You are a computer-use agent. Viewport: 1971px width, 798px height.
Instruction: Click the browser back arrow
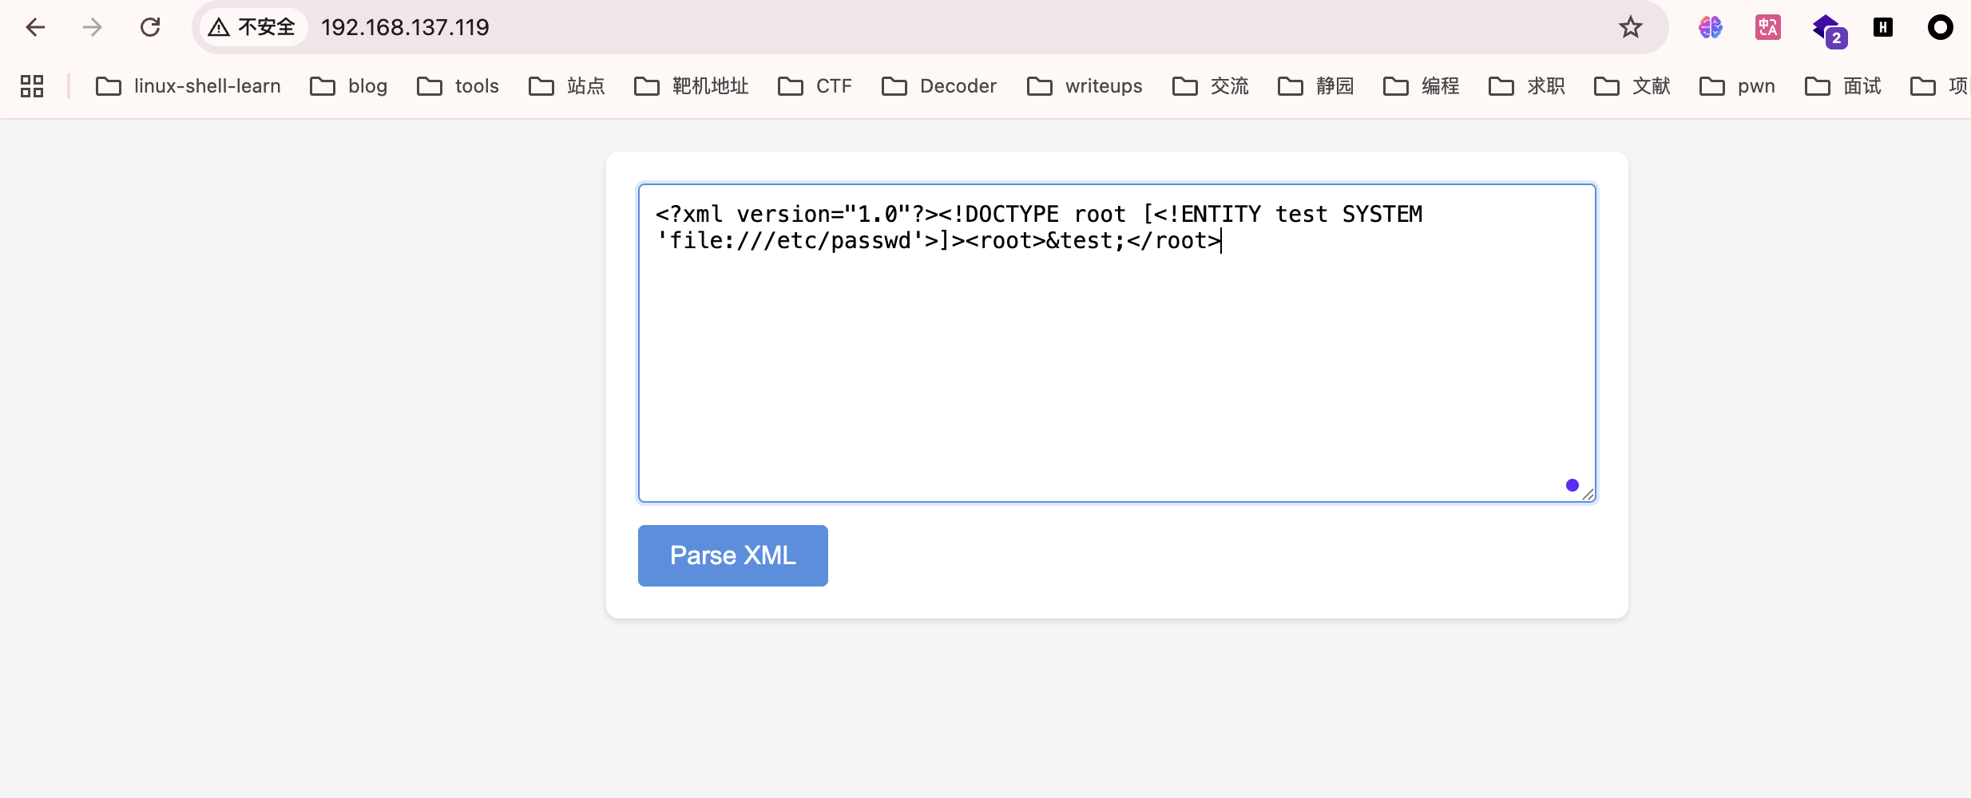[35, 28]
